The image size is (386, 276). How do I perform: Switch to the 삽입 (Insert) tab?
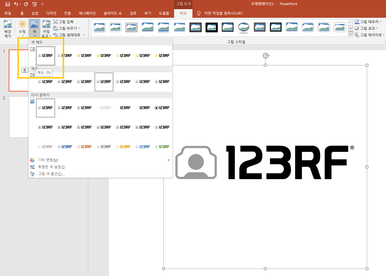coord(35,13)
